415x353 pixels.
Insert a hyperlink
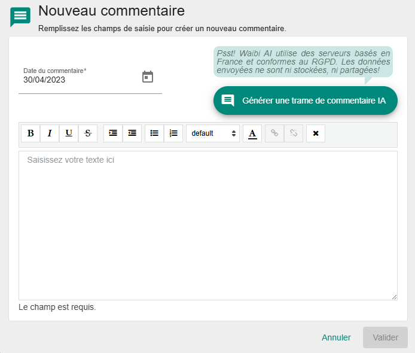click(x=274, y=133)
